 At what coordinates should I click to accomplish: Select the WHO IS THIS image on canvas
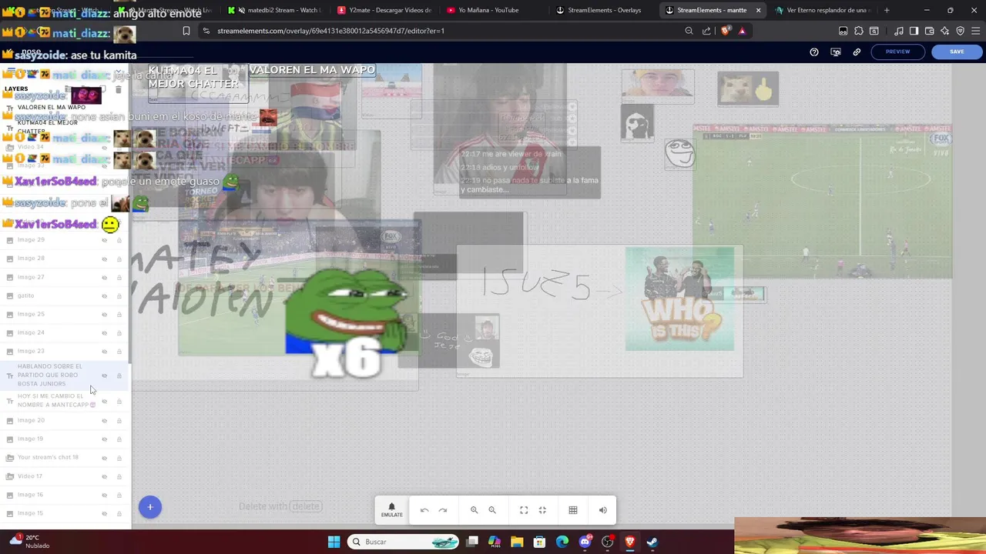[679, 299]
